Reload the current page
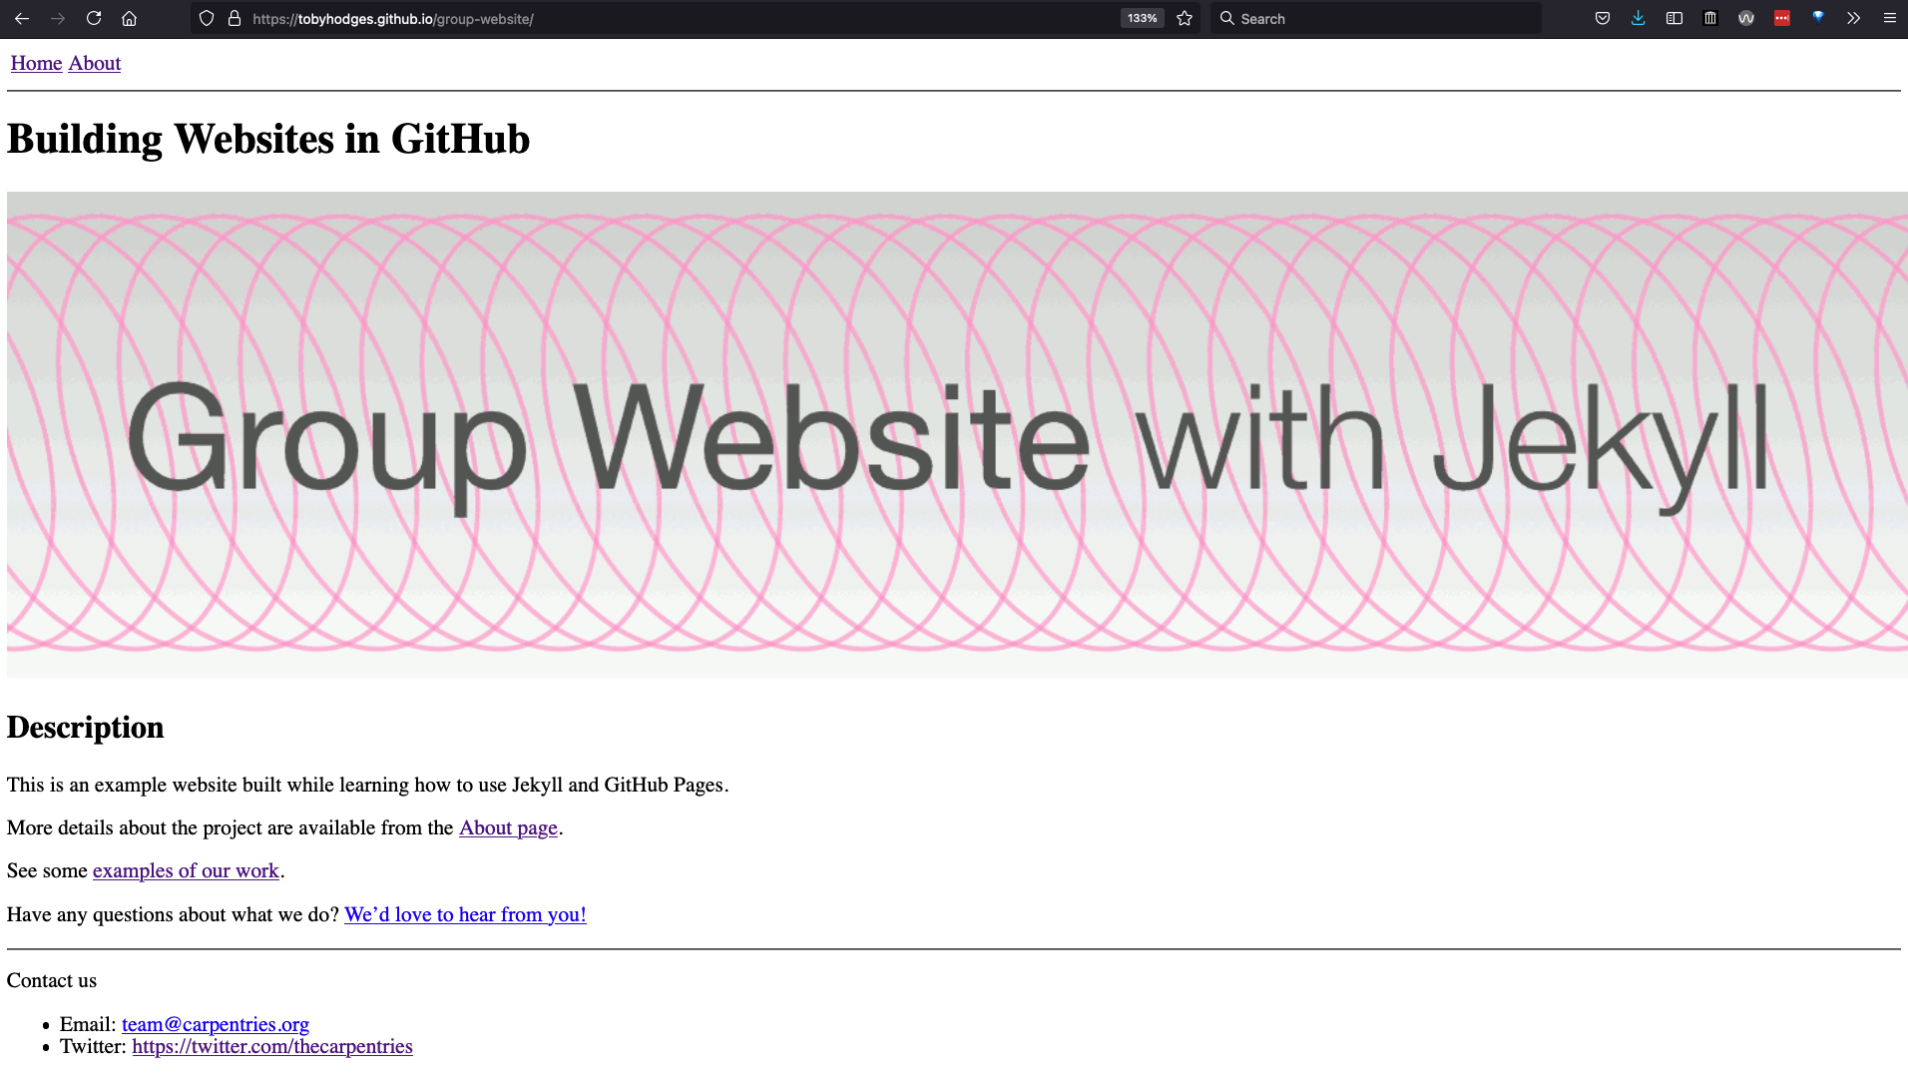The image size is (1908, 1083). point(94,18)
